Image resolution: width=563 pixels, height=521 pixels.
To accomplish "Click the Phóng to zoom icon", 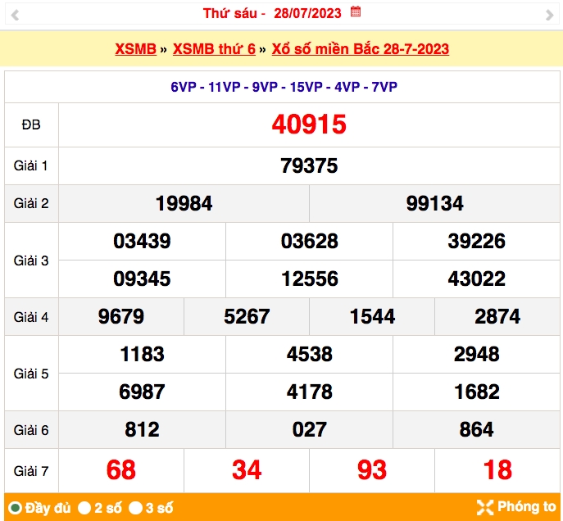I will point(485,507).
